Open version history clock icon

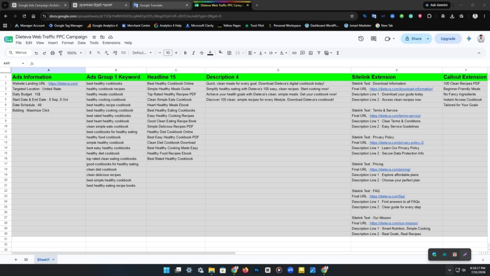361,38
